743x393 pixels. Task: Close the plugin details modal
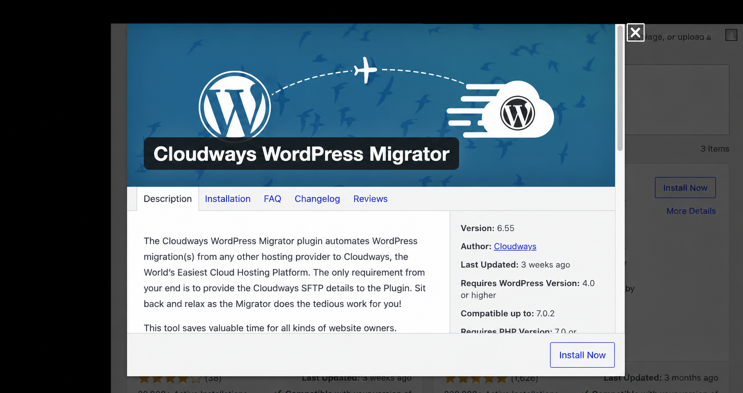tap(635, 32)
